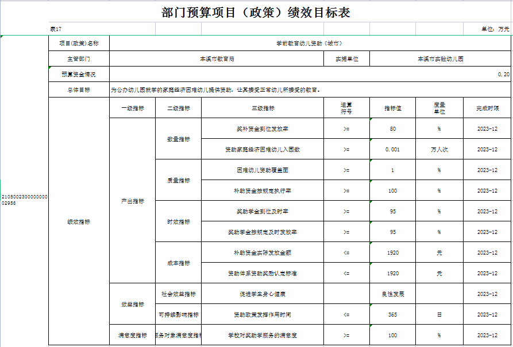Screen dimensions: 513x347
Task: Select the 时效指标 cell
Action: pos(178,221)
